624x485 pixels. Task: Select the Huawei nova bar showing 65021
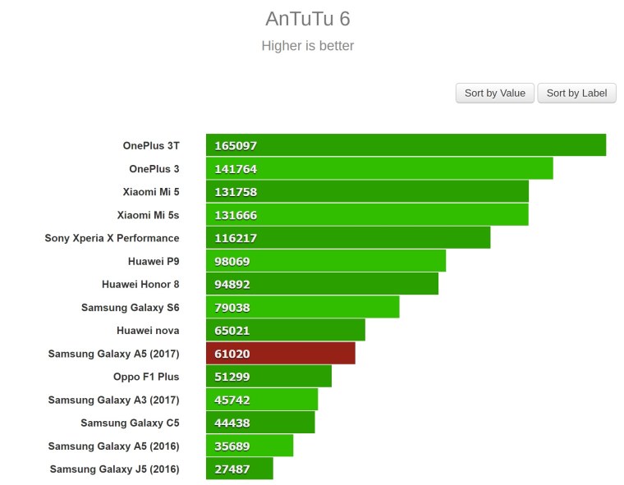point(286,330)
